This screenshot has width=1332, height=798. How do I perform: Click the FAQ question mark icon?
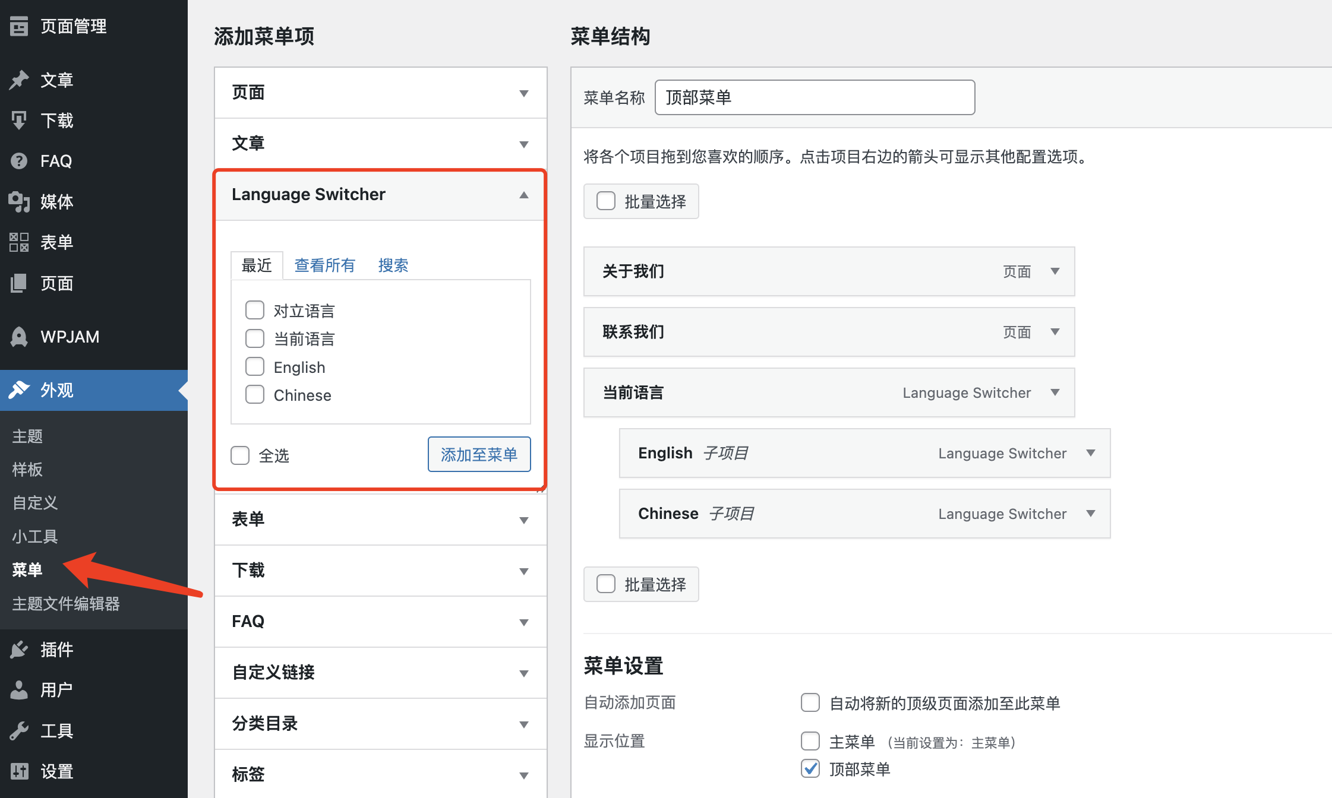(19, 161)
